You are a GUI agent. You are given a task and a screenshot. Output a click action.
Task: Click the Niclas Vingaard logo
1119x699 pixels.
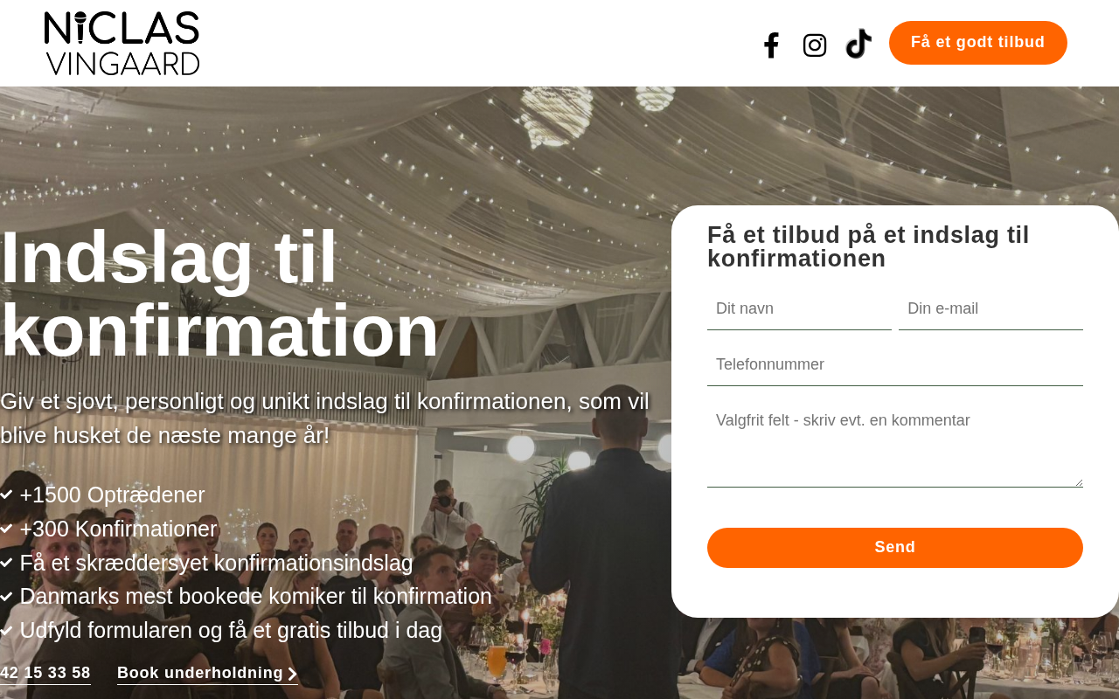tap(122, 43)
